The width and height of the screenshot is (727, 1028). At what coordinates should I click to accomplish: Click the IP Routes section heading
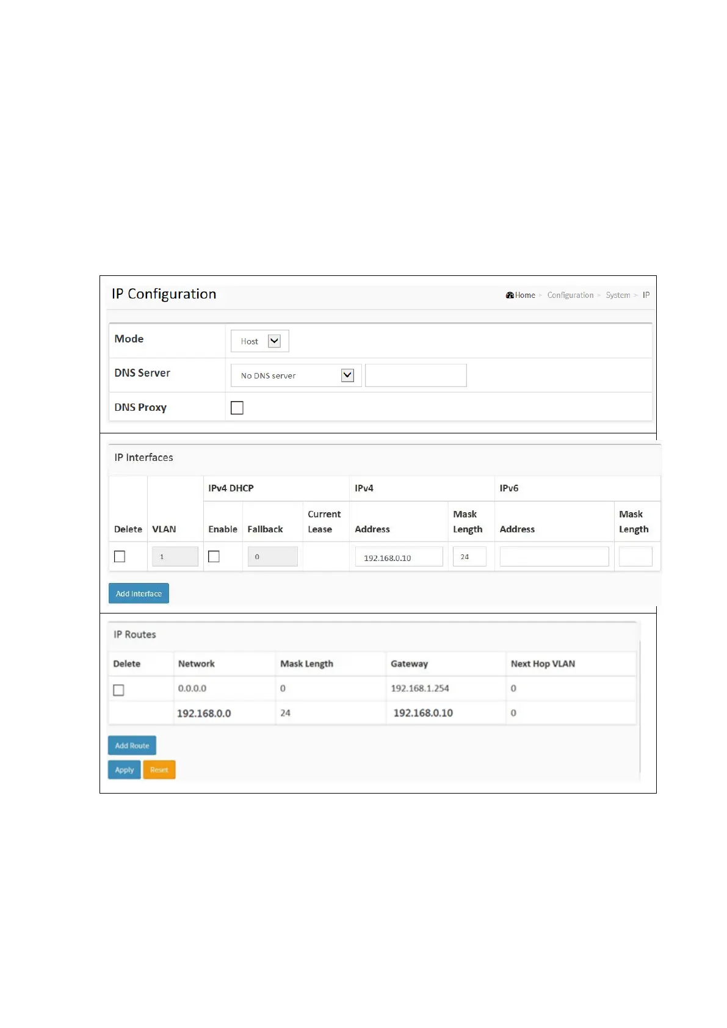135,634
